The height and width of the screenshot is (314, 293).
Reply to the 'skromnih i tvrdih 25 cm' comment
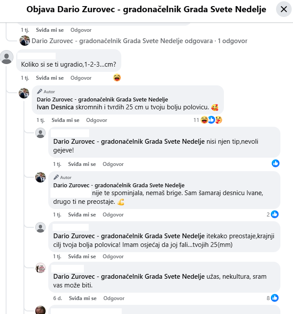97,120
